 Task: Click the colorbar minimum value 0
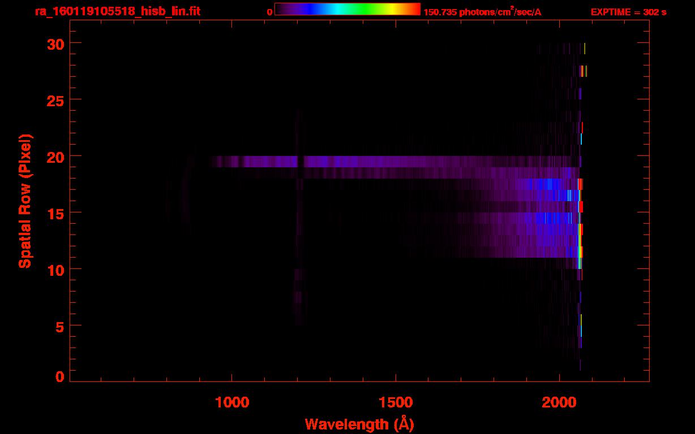click(270, 12)
